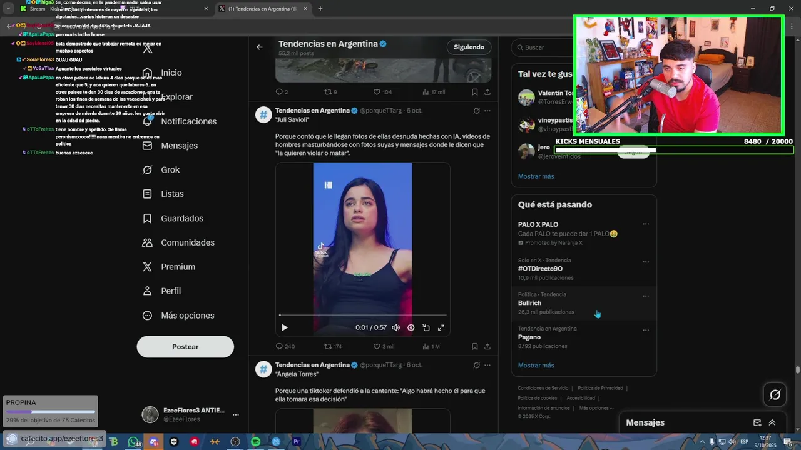Open the Bullrich trend
Image resolution: width=801 pixels, height=450 pixels.
pos(584,303)
